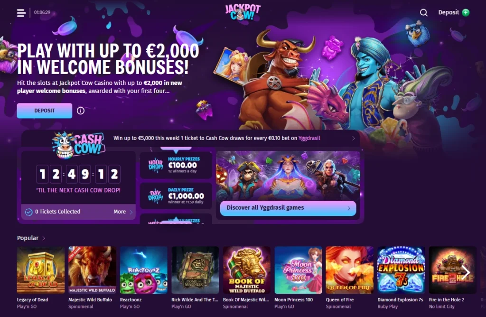
Task: Launch the Moon Princess 100 game
Action: (298, 270)
